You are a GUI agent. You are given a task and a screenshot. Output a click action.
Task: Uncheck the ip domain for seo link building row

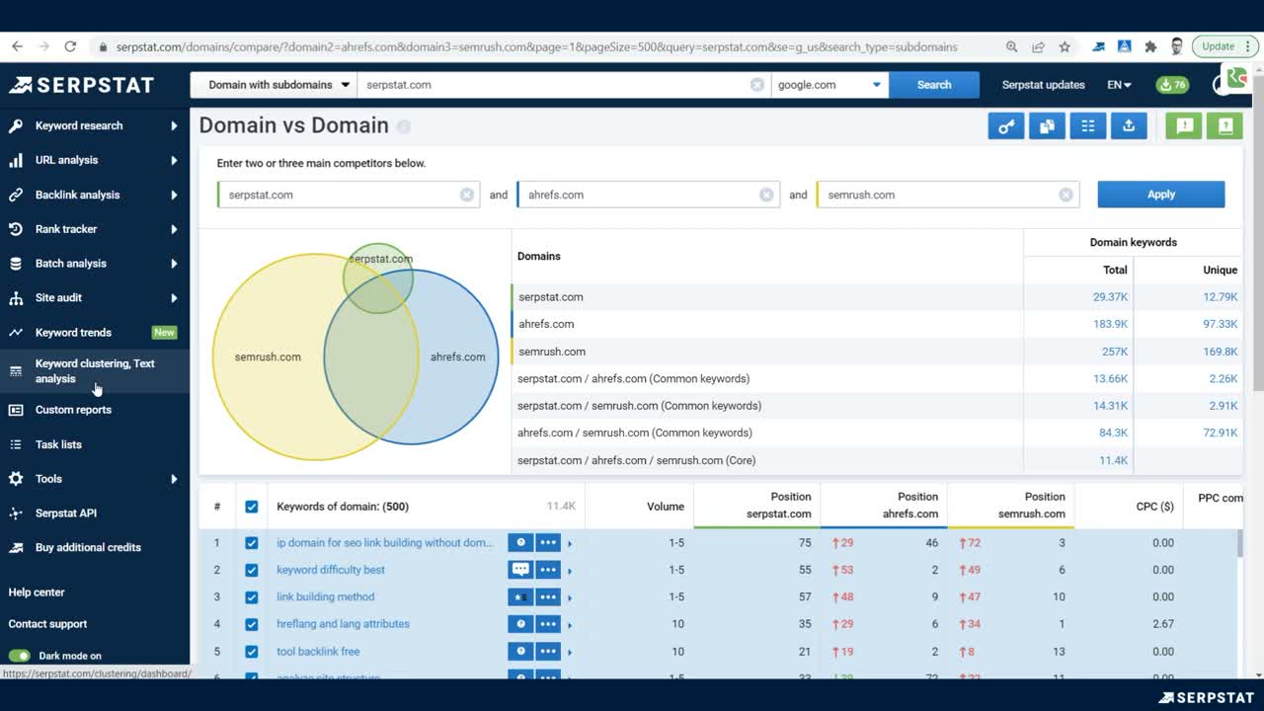click(252, 543)
